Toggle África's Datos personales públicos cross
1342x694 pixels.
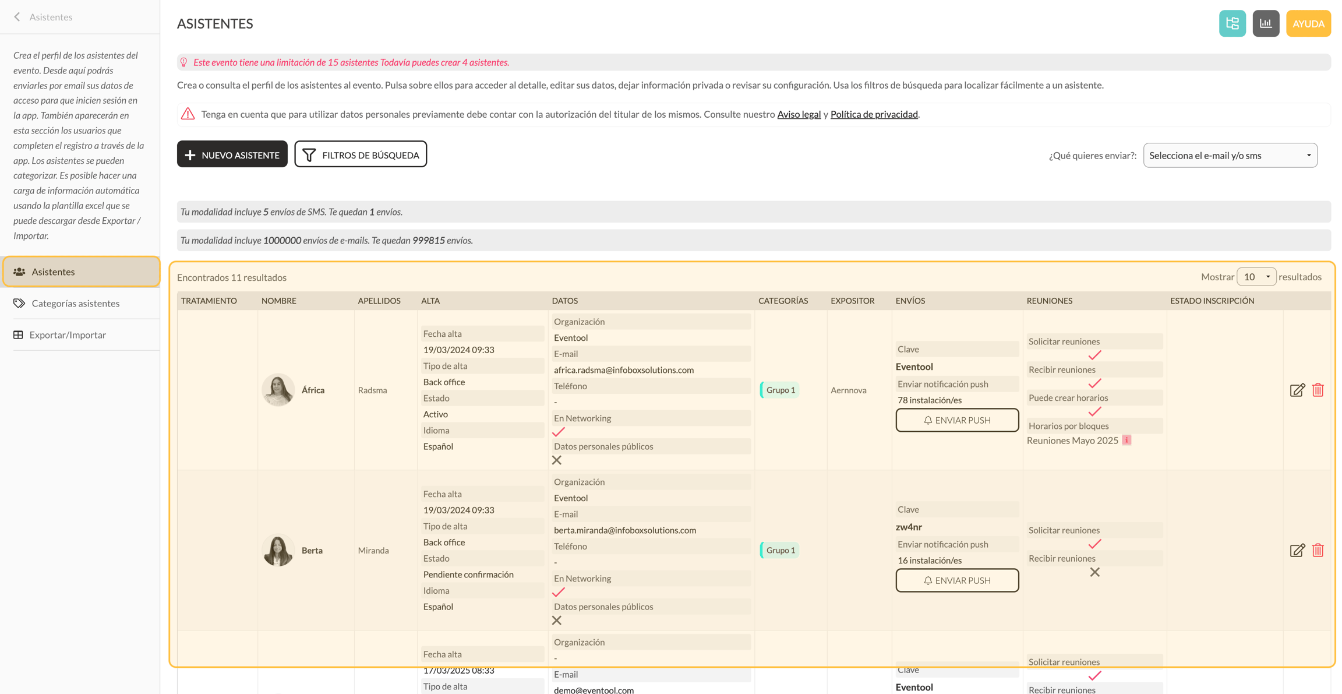[x=557, y=460]
